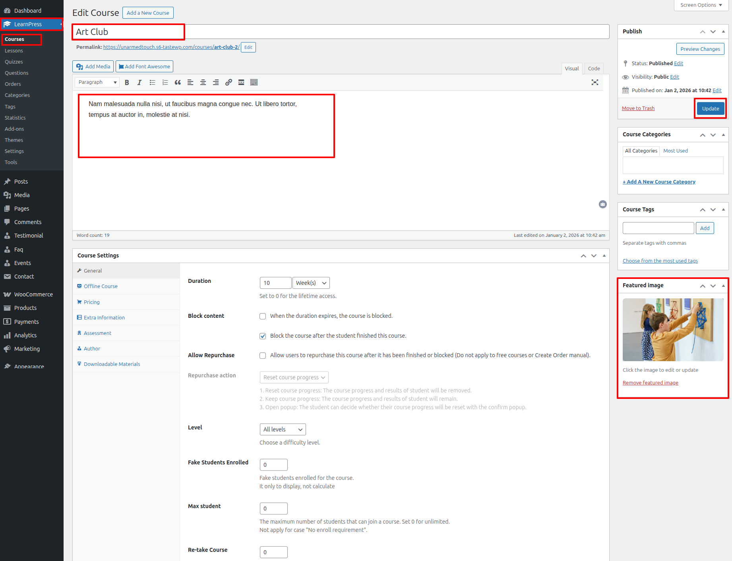Check the Allow Repurchase checkbox

click(x=263, y=356)
